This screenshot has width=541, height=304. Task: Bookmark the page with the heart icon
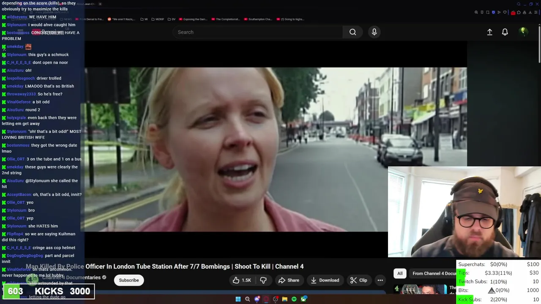point(505,12)
